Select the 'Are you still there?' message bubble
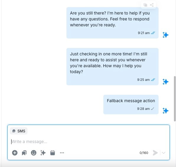 click(113, 23)
